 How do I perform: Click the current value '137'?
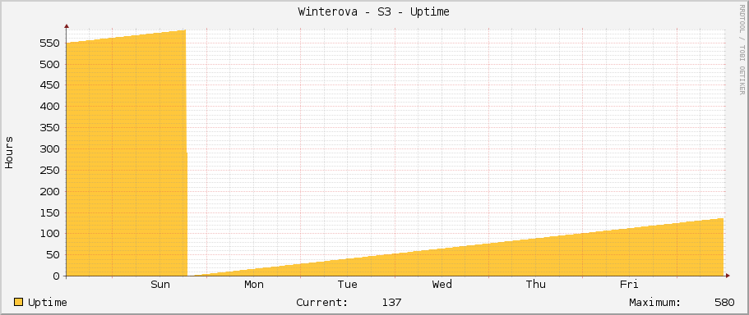(391, 302)
